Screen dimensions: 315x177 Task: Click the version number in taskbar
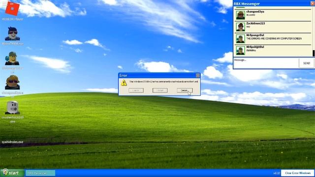277,173
